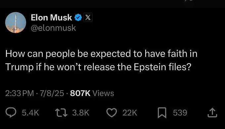
Task: Click the Elon Musk display name
Action: tap(51, 18)
